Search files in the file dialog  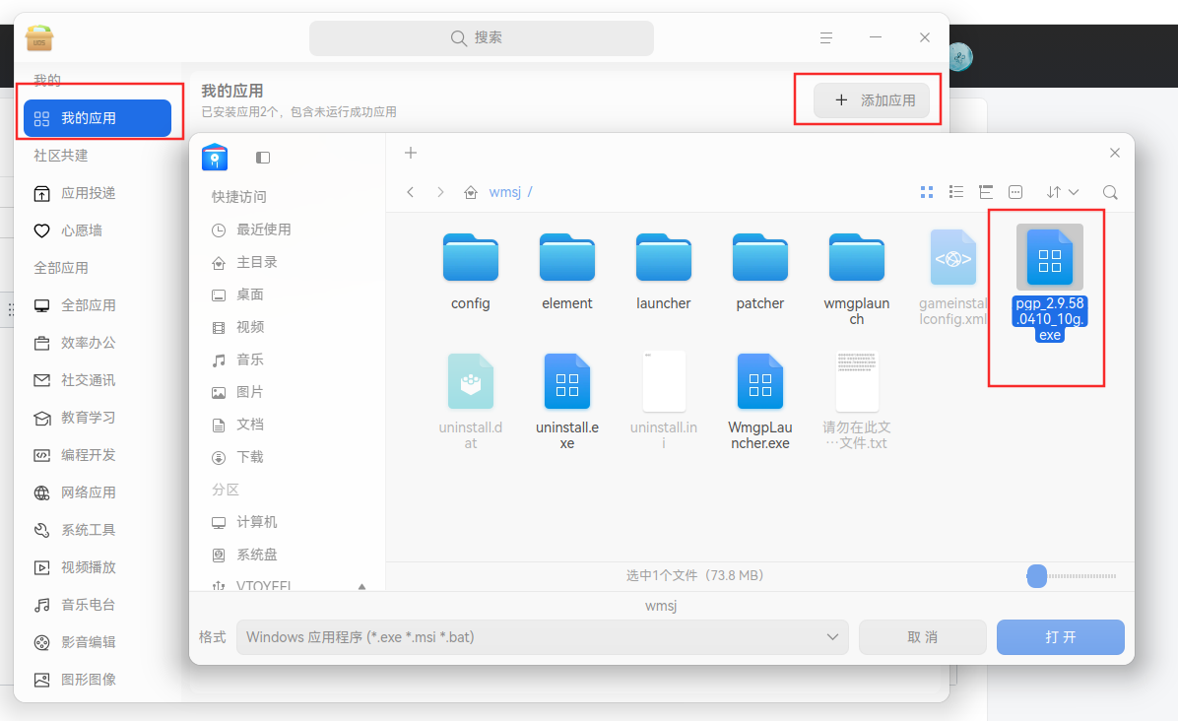[x=1110, y=192]
